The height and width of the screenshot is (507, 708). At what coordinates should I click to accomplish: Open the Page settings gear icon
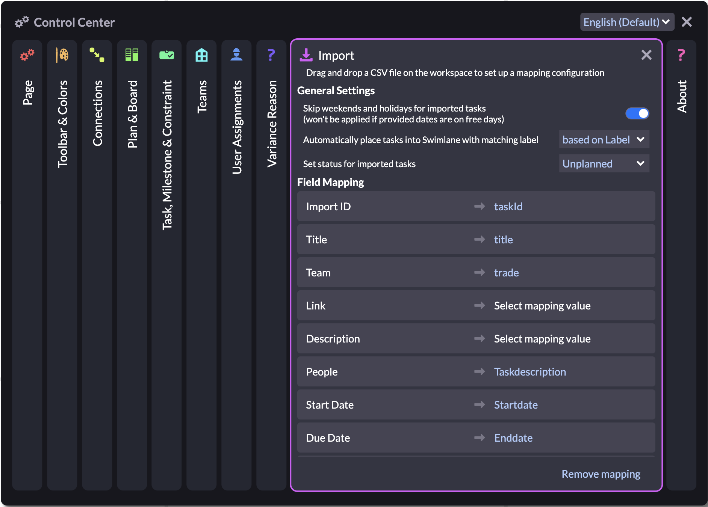[27, 55]
